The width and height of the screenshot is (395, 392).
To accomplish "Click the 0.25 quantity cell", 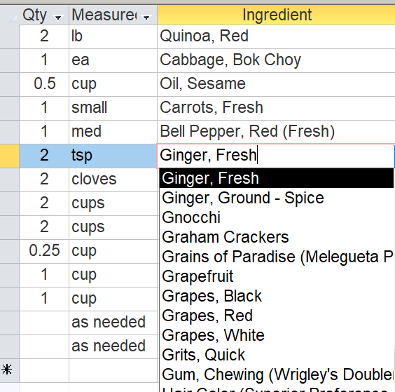I will point(44,251).
